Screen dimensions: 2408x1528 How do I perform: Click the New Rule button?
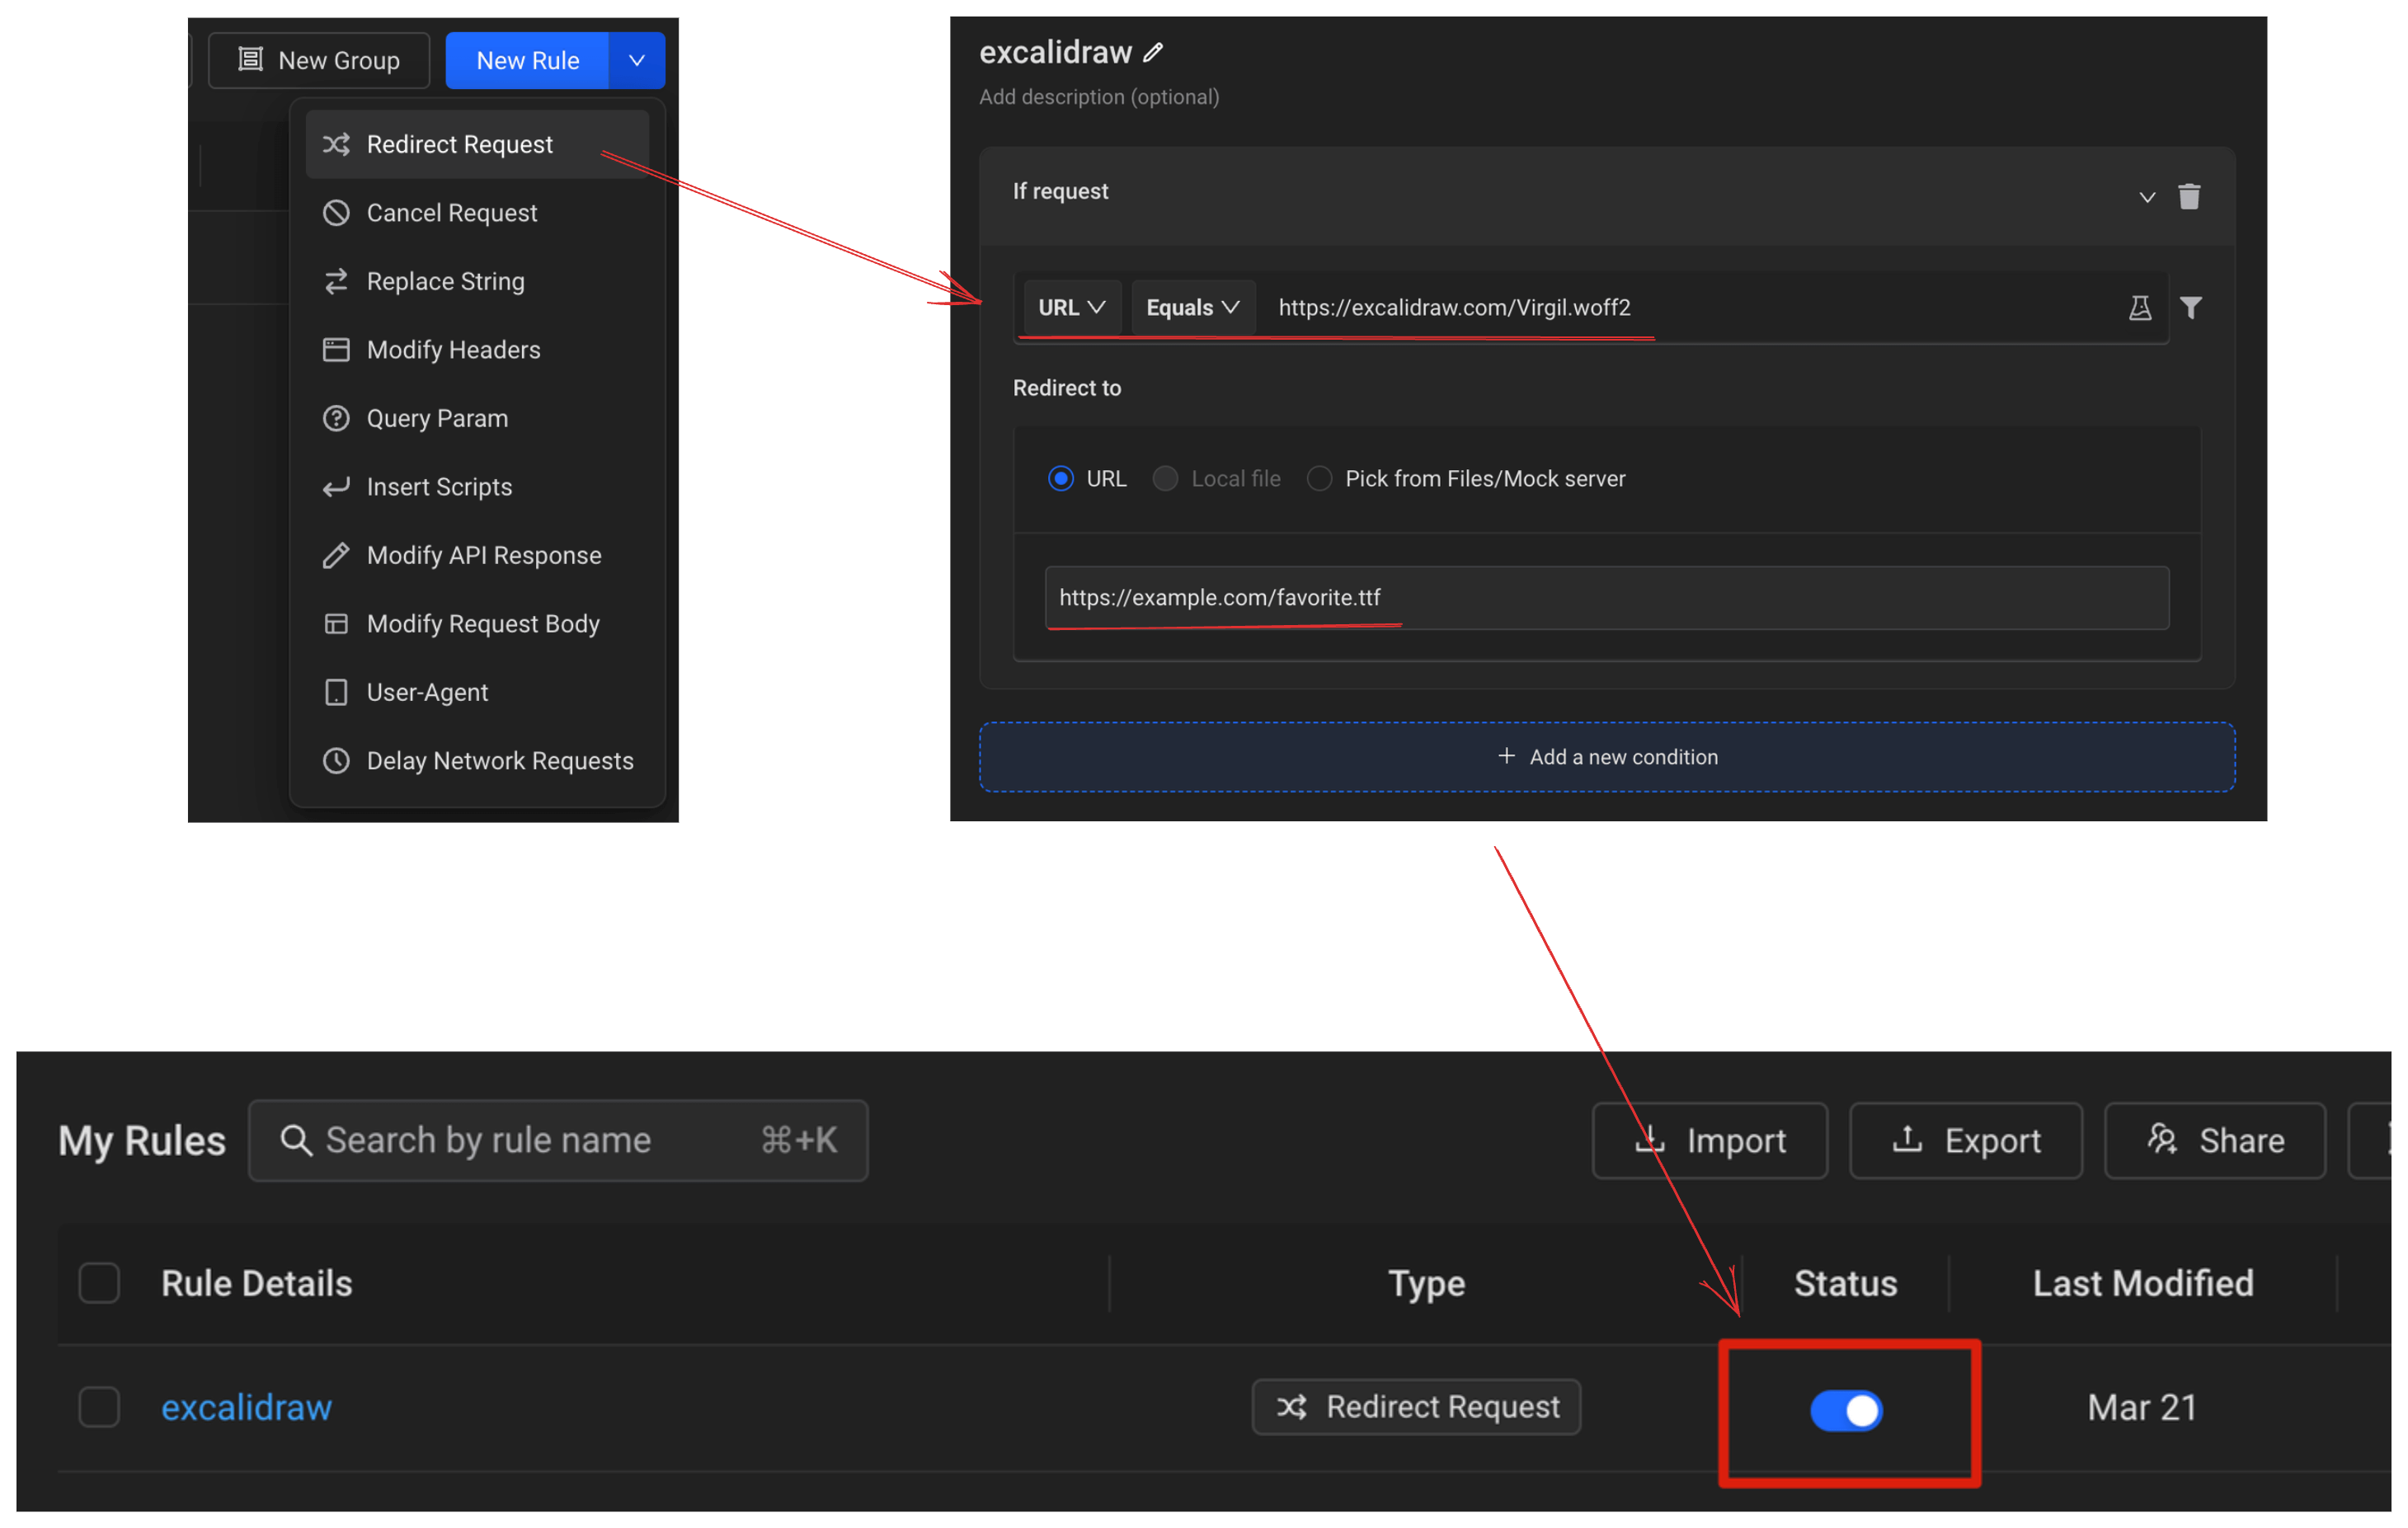[527, 60]
